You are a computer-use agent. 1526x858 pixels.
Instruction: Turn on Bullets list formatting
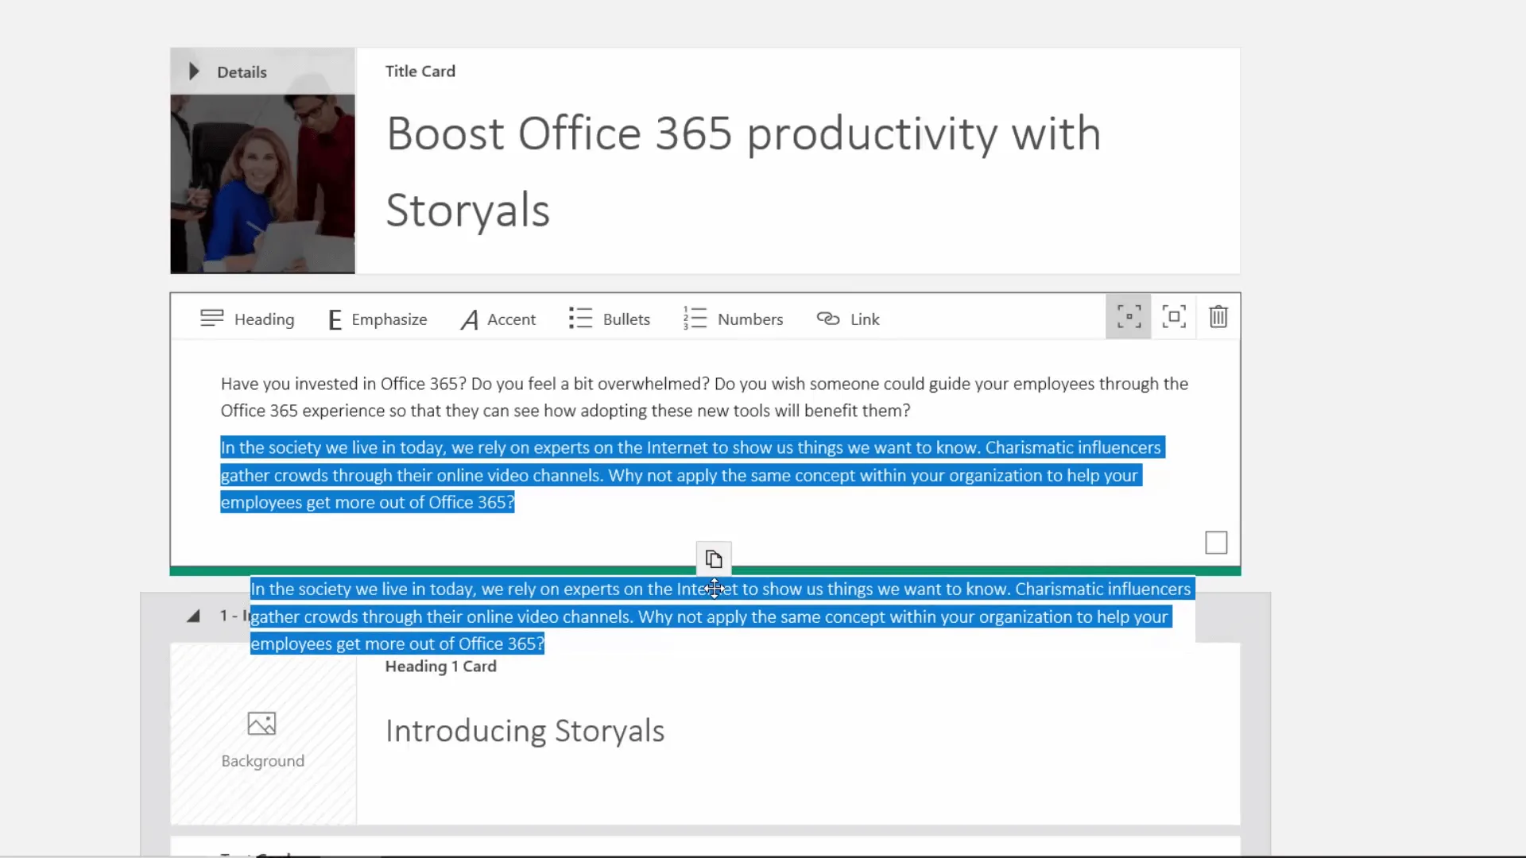point(610,319)
